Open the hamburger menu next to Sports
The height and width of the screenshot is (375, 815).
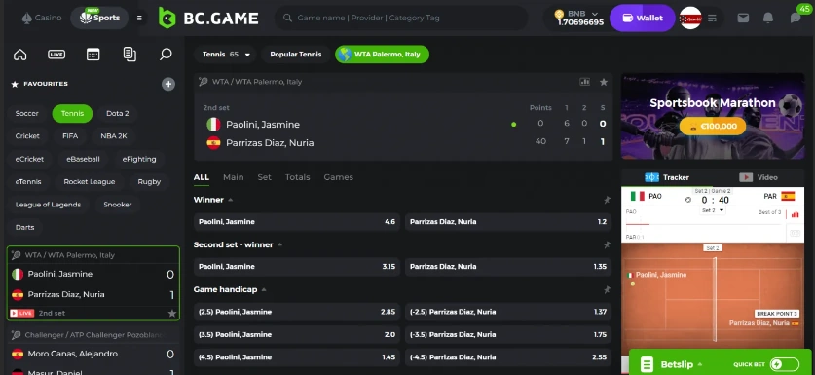point(139,18)
